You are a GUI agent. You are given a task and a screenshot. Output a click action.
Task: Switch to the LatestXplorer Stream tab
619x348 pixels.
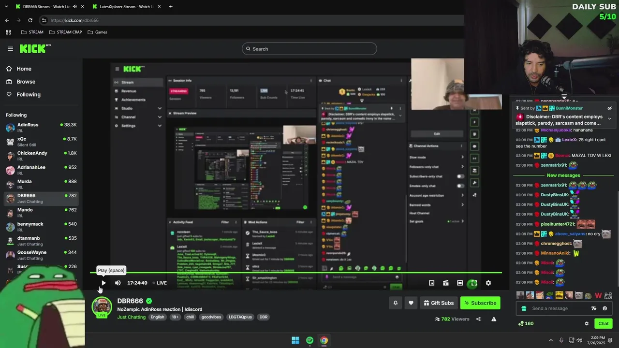click(126, 7)
